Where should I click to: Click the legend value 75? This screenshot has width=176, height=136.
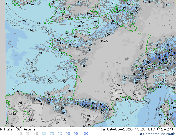pyautogui.click(x=52, y=134)
